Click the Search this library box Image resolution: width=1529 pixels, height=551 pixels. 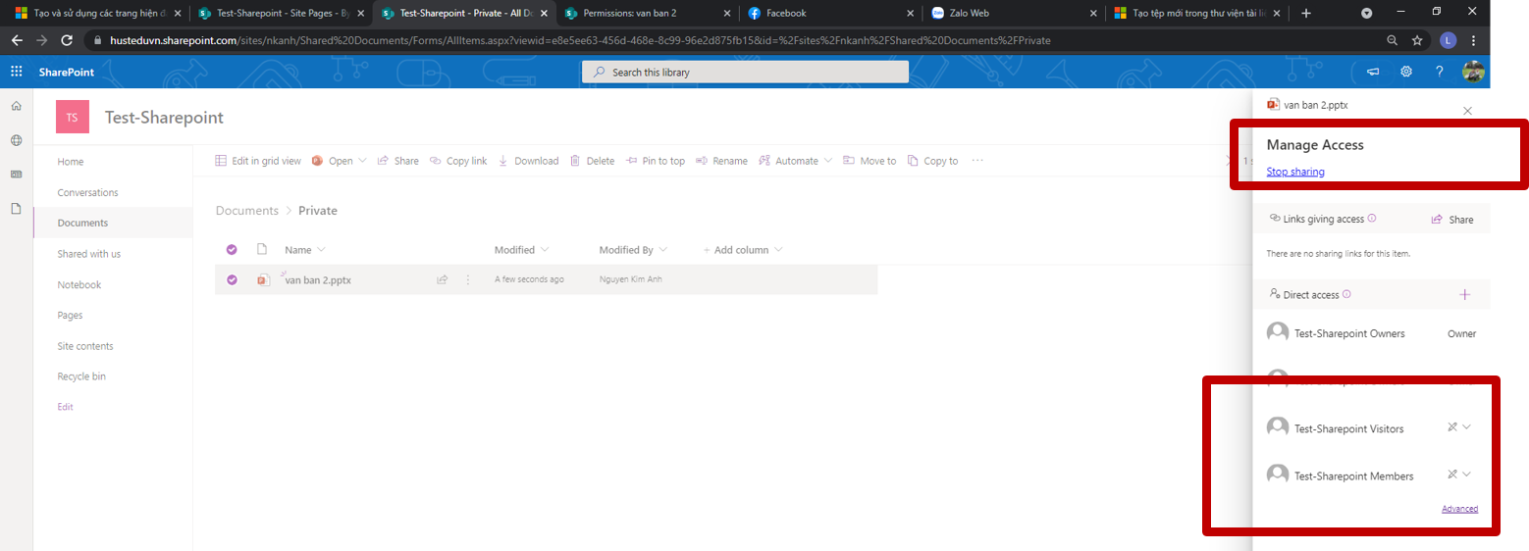[x=746, y=72]
